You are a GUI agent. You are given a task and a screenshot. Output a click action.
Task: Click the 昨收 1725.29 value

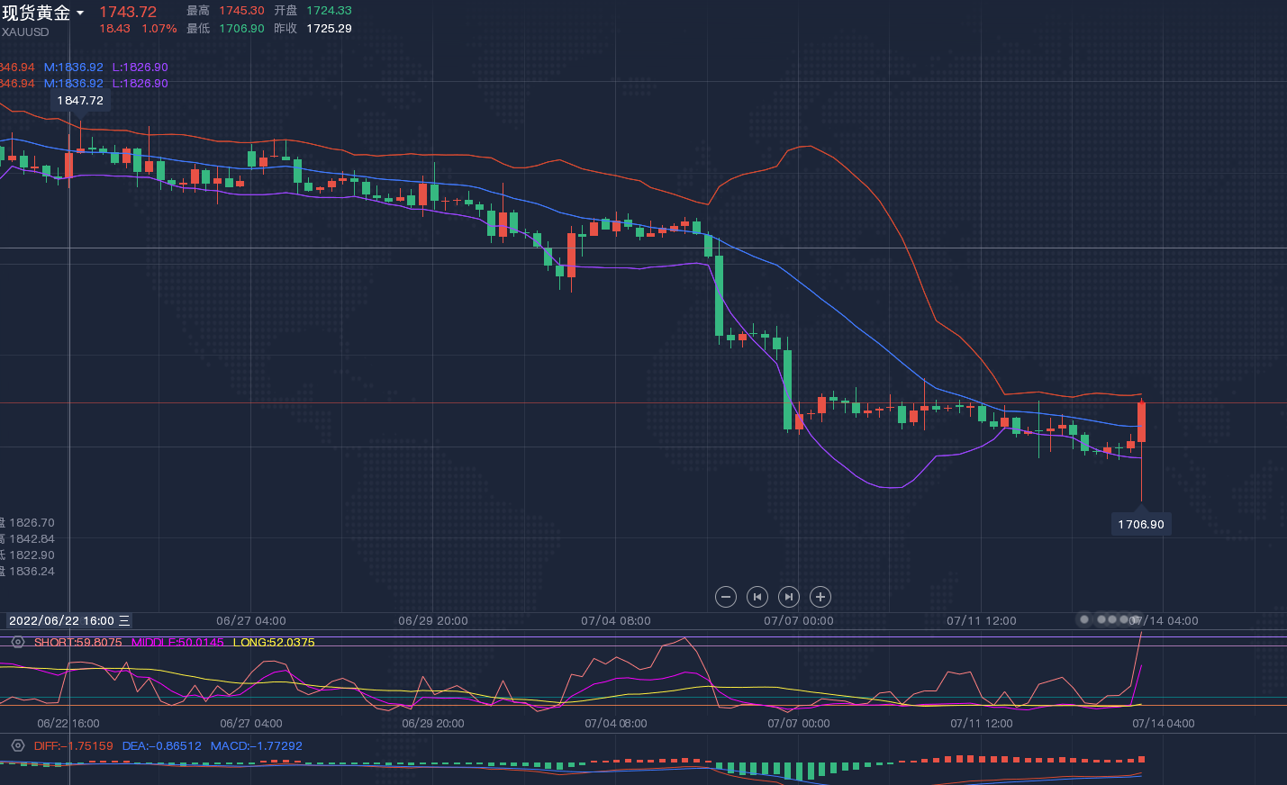(x=329, y=29)
